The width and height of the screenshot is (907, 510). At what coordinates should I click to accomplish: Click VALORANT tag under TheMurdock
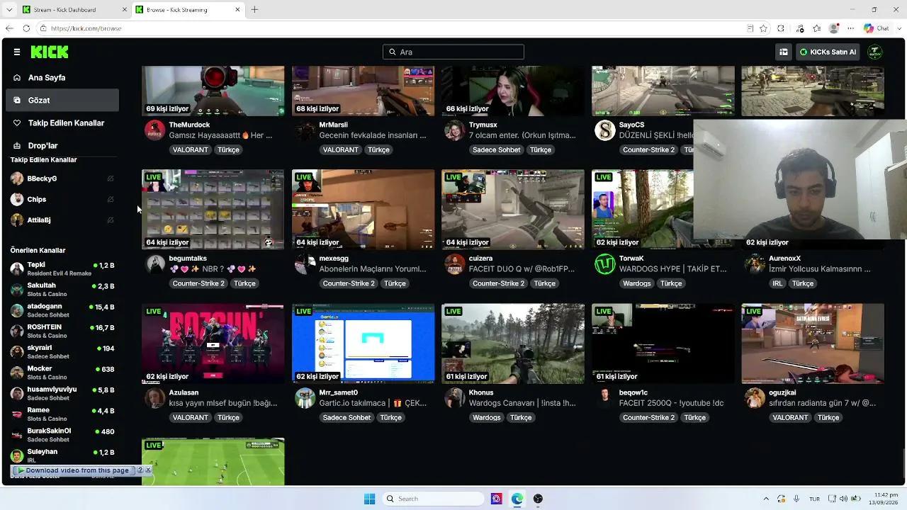tap(191, 149)
